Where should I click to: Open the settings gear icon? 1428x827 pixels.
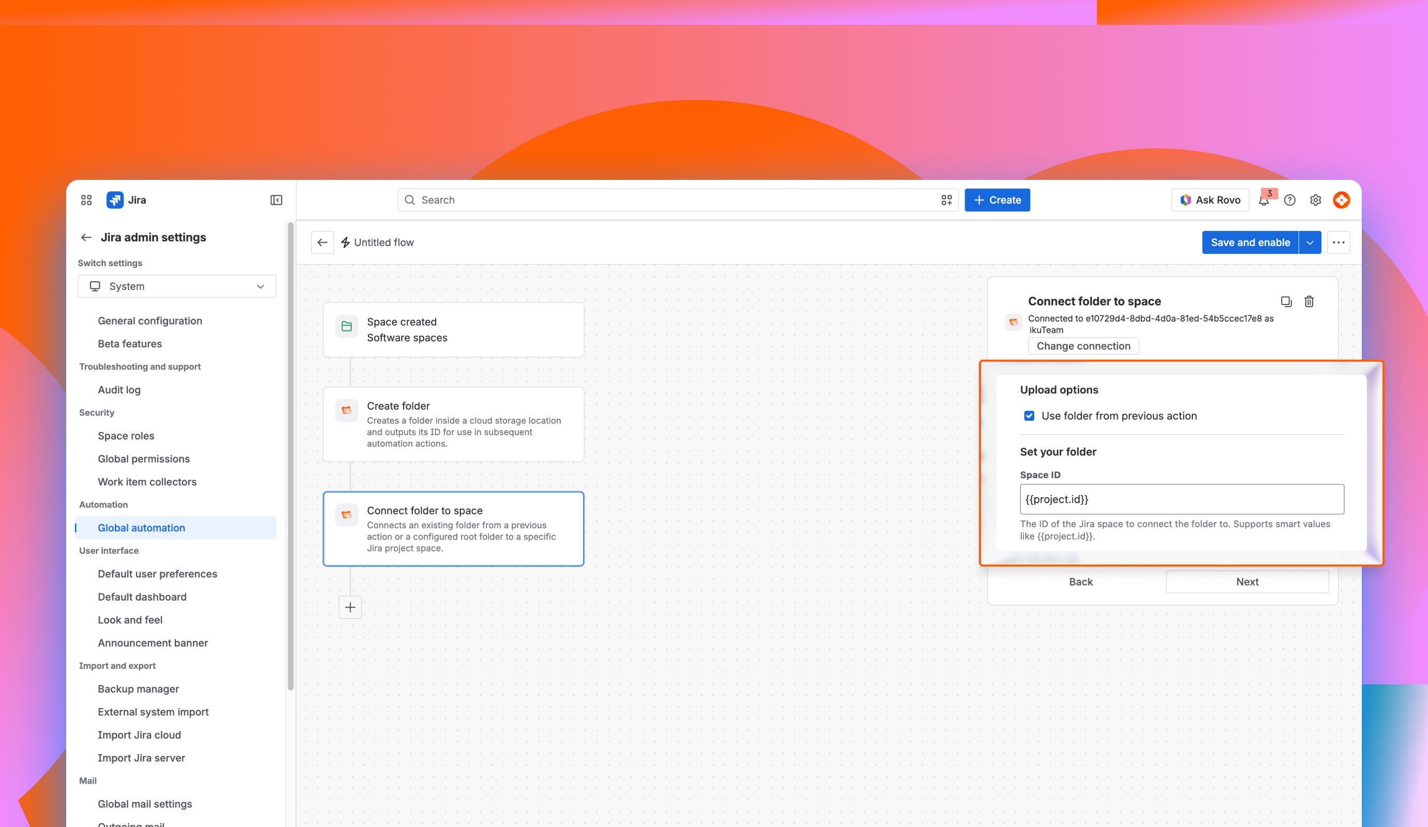[1315, 200]
